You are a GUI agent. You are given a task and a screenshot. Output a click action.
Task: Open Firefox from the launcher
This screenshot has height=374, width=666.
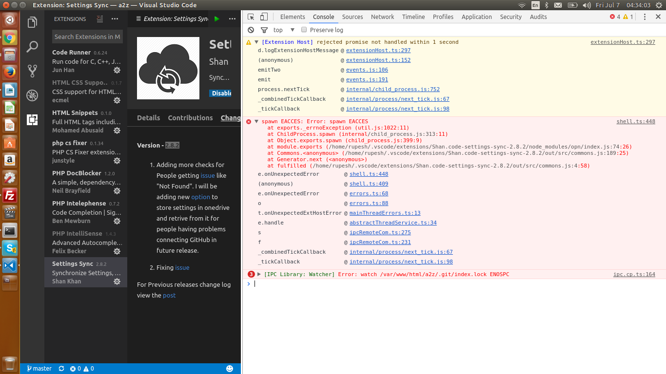click(x=10, y=73)
